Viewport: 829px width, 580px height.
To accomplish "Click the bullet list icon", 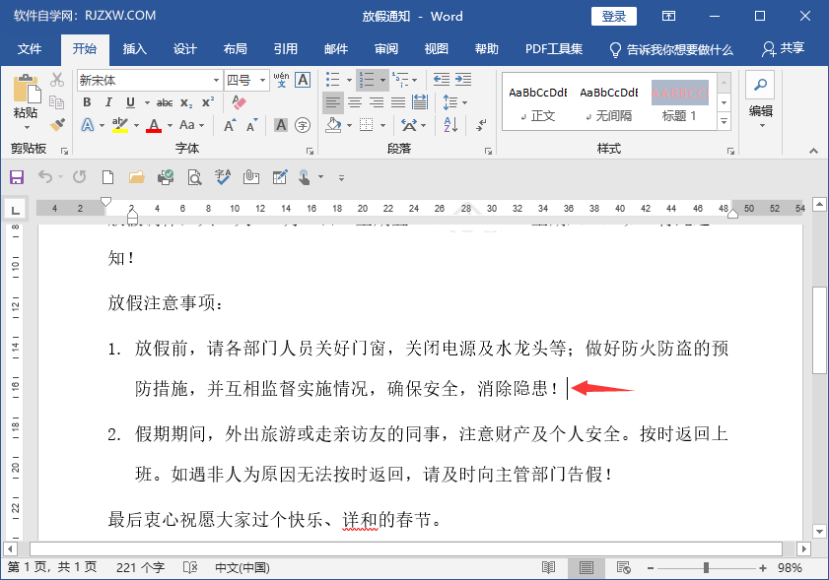I will pos(332,80).
